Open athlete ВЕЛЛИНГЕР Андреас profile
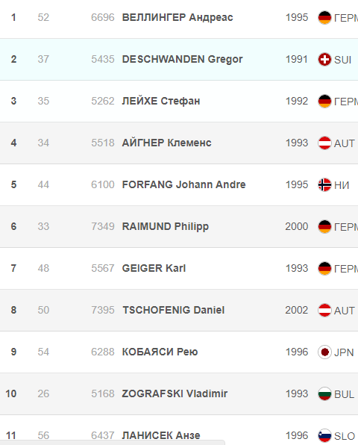The image size is (358, 445). pyautogui.click(x=178, y=18)
